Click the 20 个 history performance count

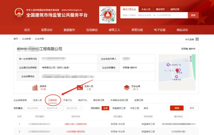tap(136, 89)
